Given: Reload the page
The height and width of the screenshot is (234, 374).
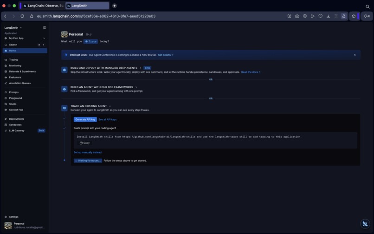Looking at the screenshot, I should (x=22, y=16).
